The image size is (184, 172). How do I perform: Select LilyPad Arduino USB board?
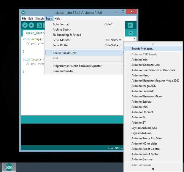153,128
